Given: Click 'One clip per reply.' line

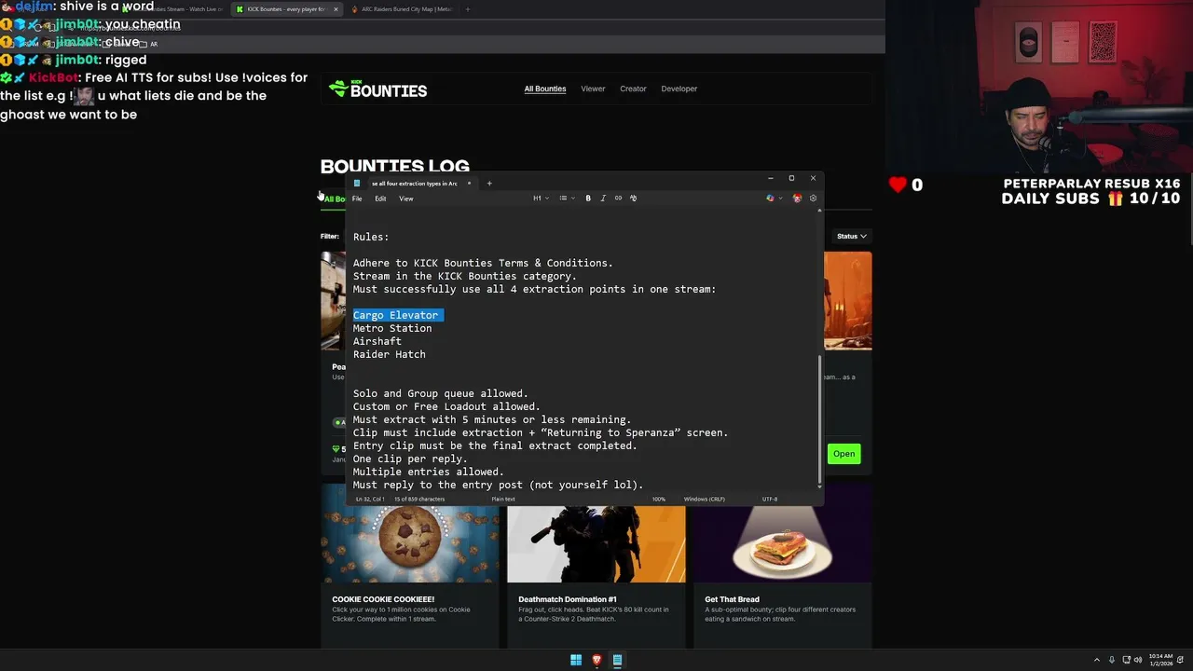Looking at the screenshot, I should pos(410,459).
